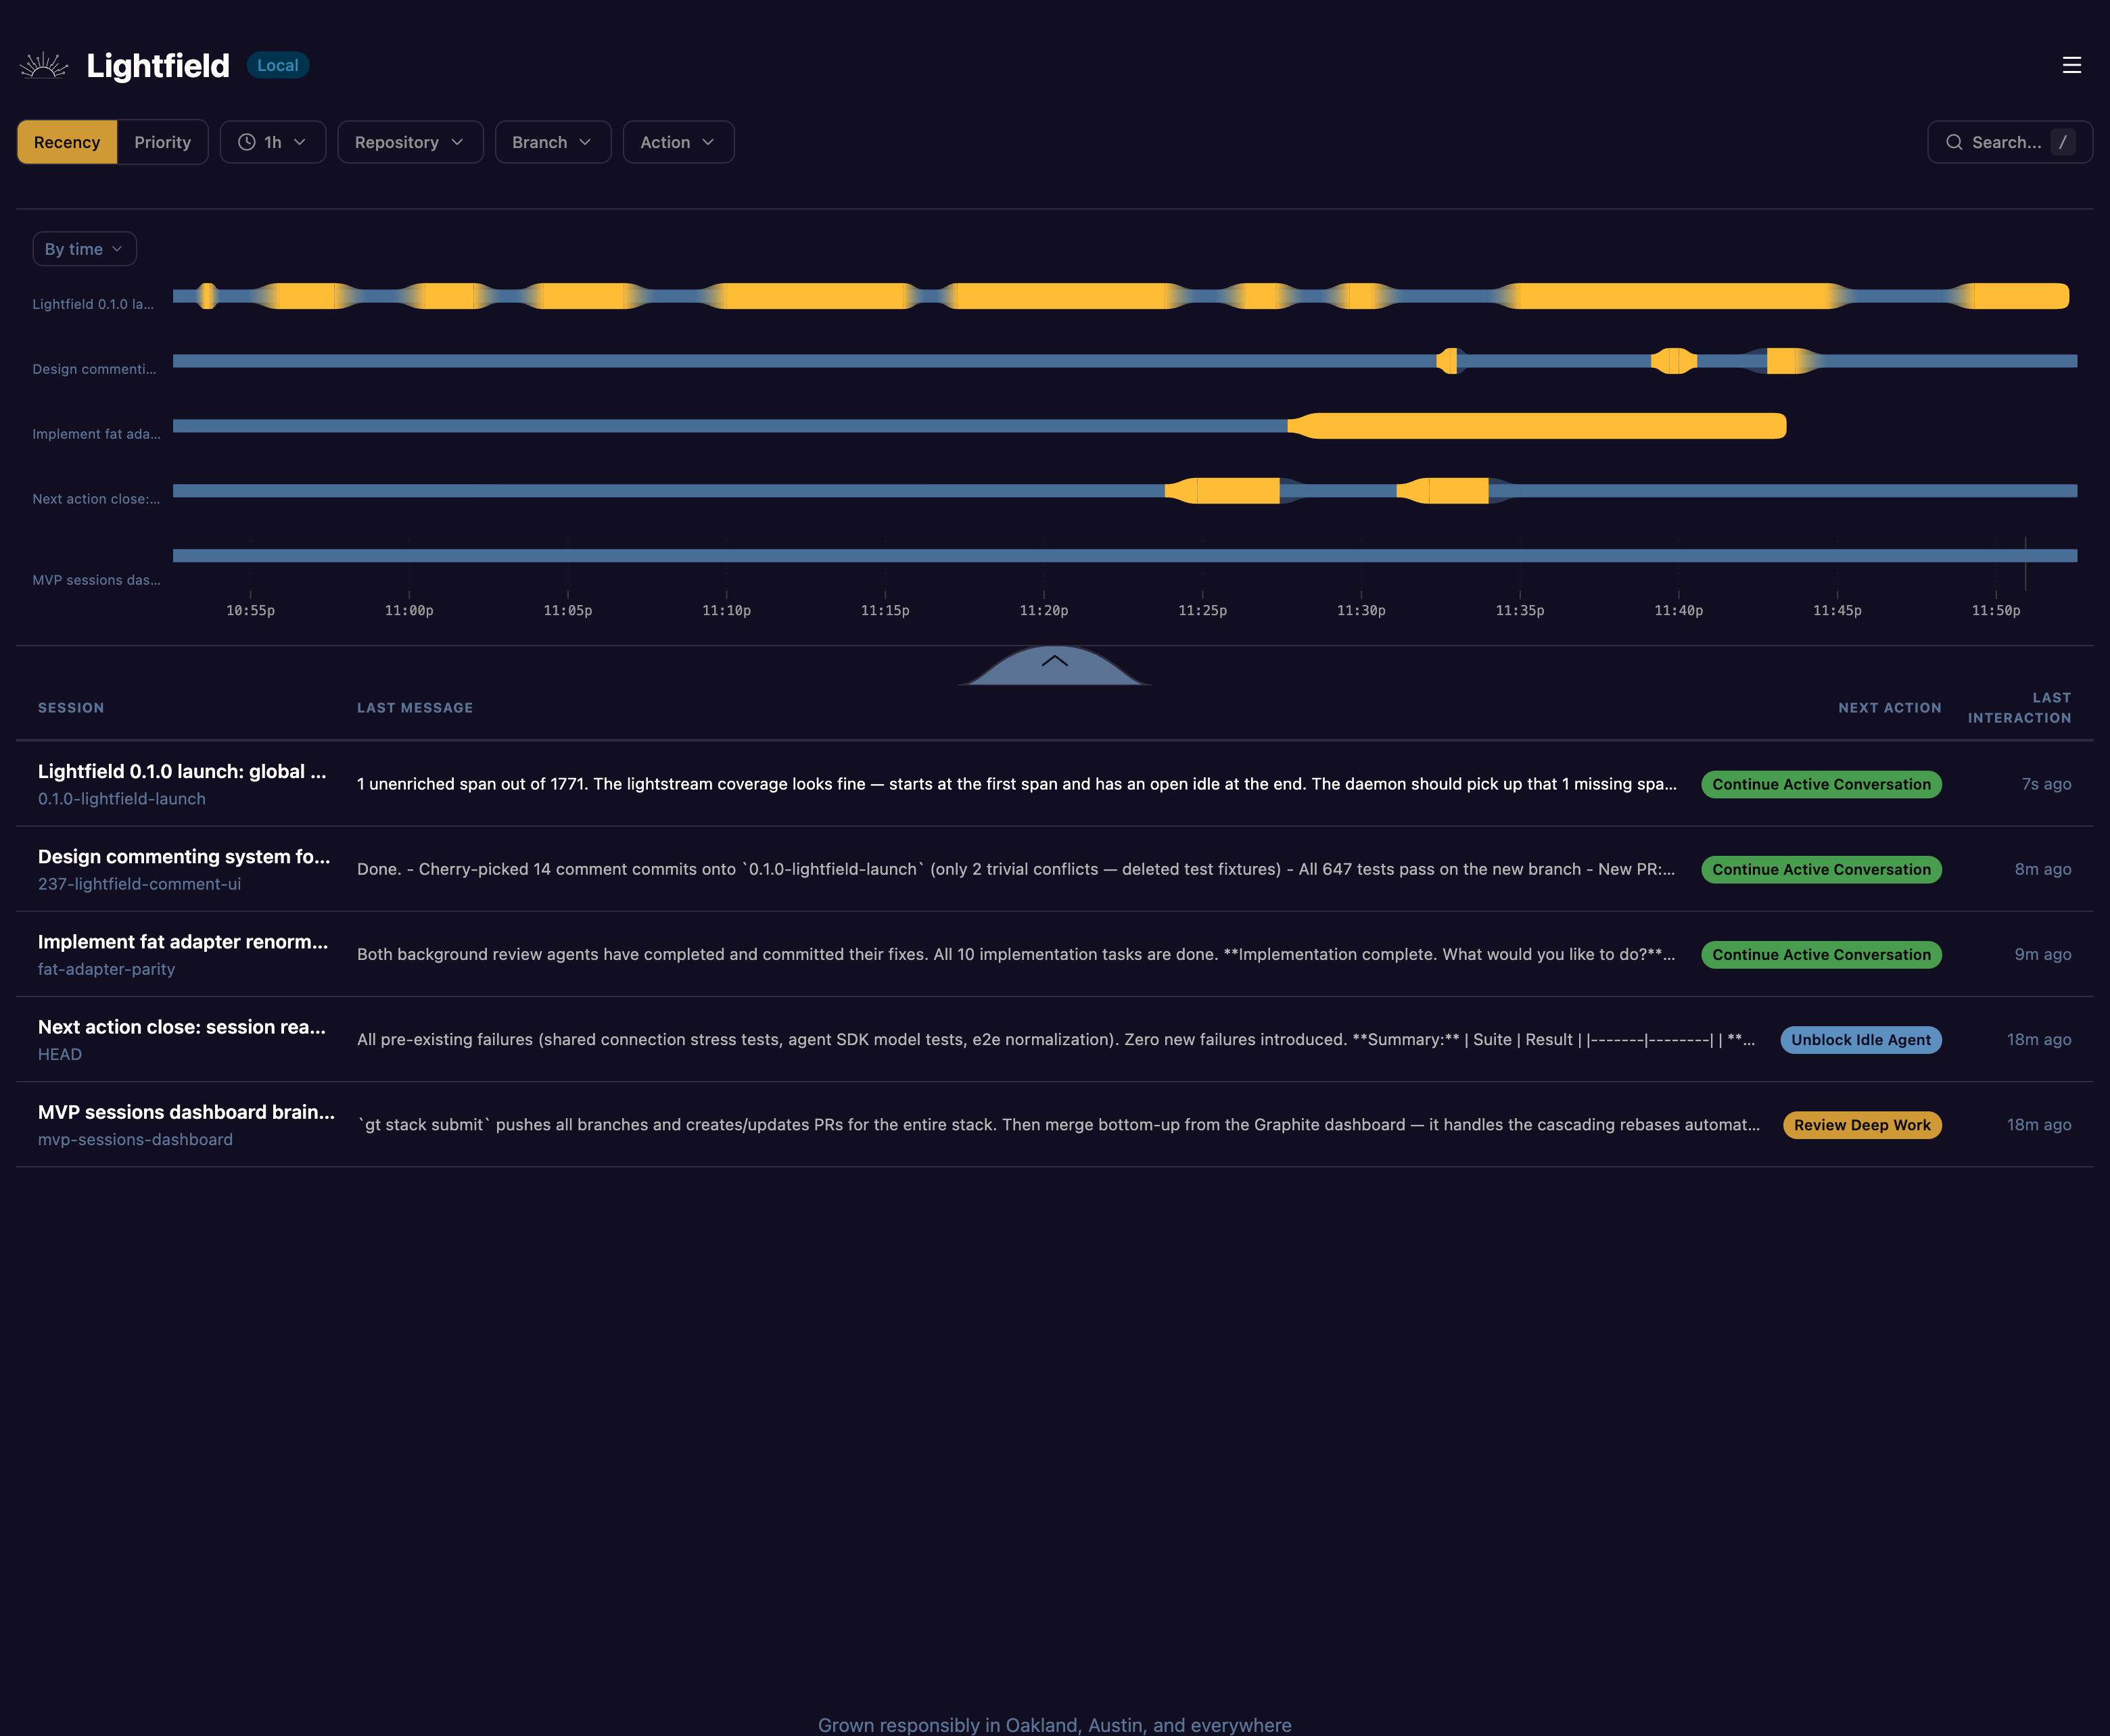Click the Local environment badge
This screenshot has width=2110, height=1736.
(277, 65)
